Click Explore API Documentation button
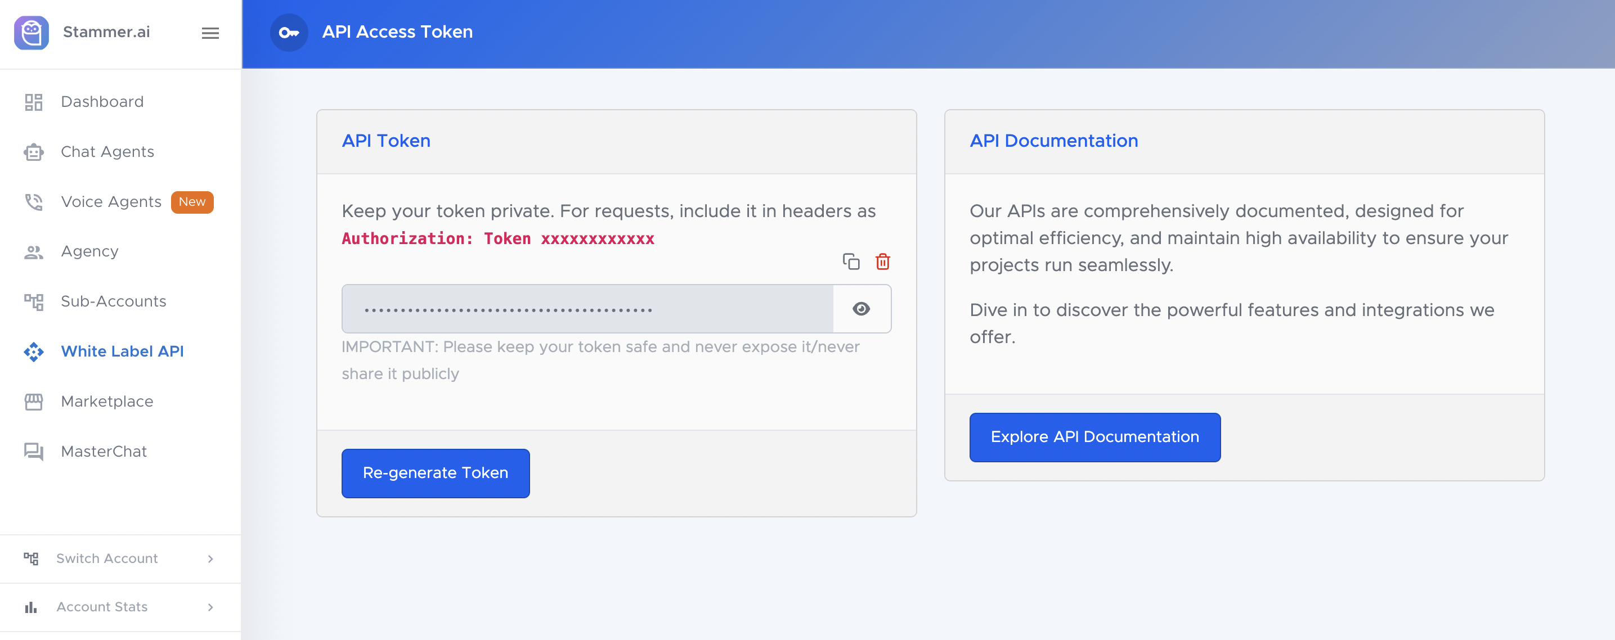This screenshot has width=1615, height=640. [1094, 438]
